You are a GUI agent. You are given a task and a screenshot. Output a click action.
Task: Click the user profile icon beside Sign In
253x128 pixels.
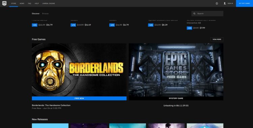click(x=225, y=3)
